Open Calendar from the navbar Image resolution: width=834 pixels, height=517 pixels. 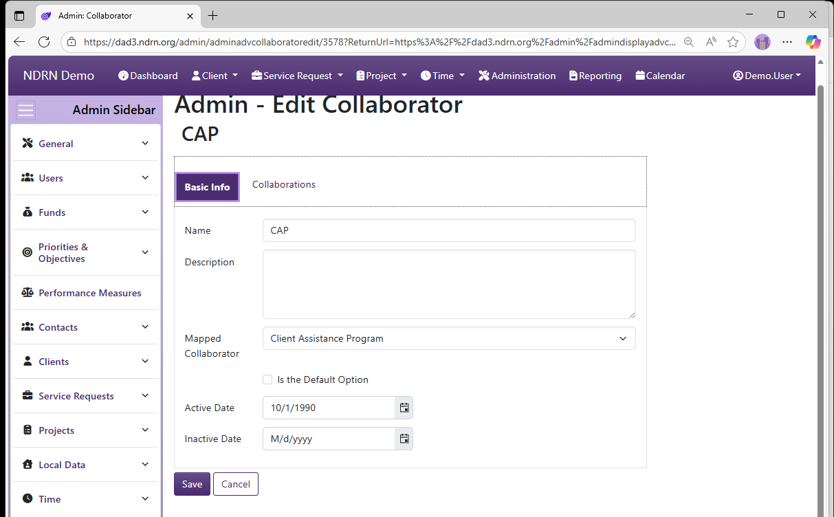pyautogui.click(x=660, y=76)
